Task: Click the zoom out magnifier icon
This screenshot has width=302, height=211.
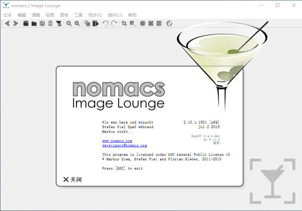Action: pos(77,24)
